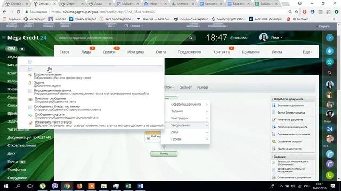Viewport: 341px width, 191px height.
Task: Toggle the 'Работаю' workday status
Action: click(x=239, y=38)
